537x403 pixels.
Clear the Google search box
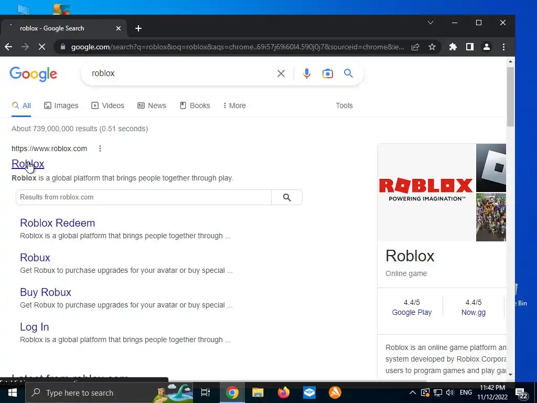[x=281, y=73]
